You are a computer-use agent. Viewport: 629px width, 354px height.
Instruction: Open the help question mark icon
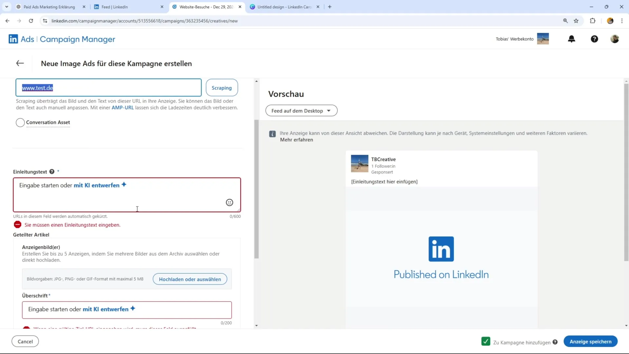(x=594, y=39)
